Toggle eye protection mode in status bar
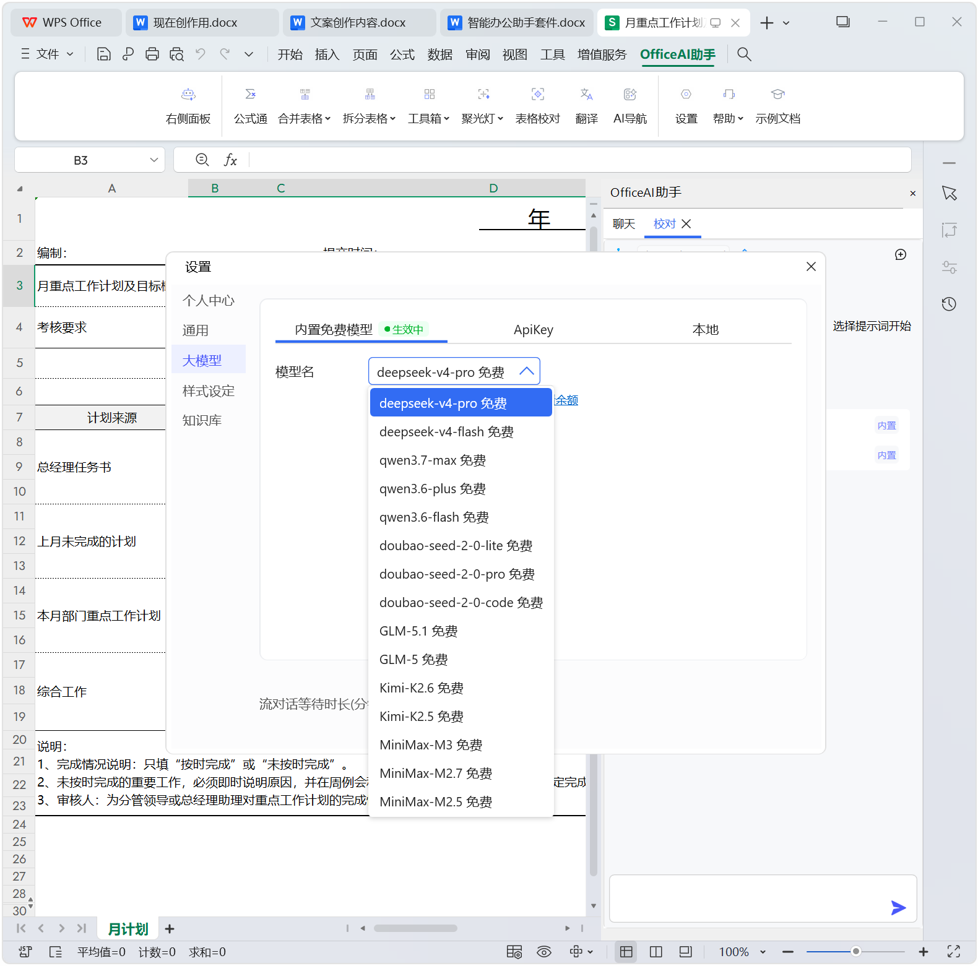The width and height of the screenshot is (978, 966). 544,952
